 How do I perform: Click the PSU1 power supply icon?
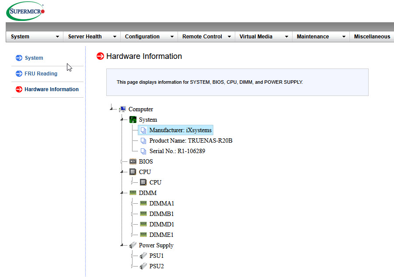(143, 256)
